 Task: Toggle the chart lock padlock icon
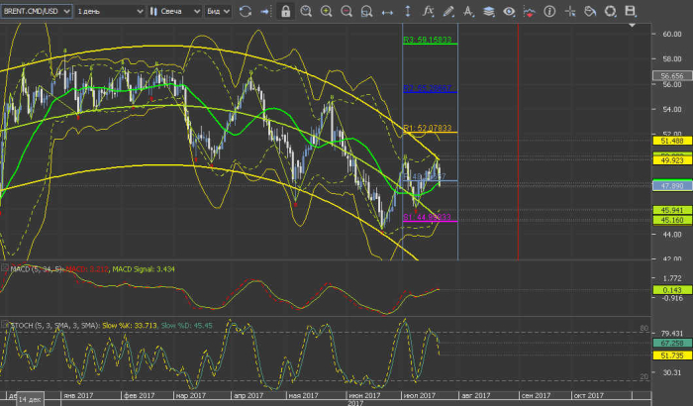coord(285,11)
